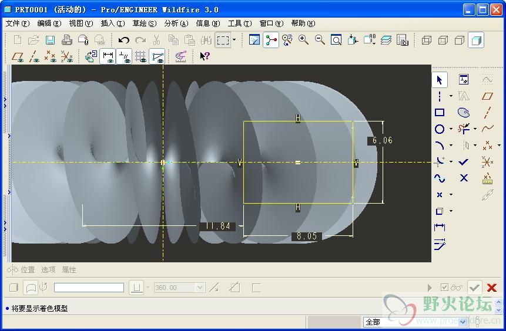Toggle sketch constraint display

pos(124,56)
